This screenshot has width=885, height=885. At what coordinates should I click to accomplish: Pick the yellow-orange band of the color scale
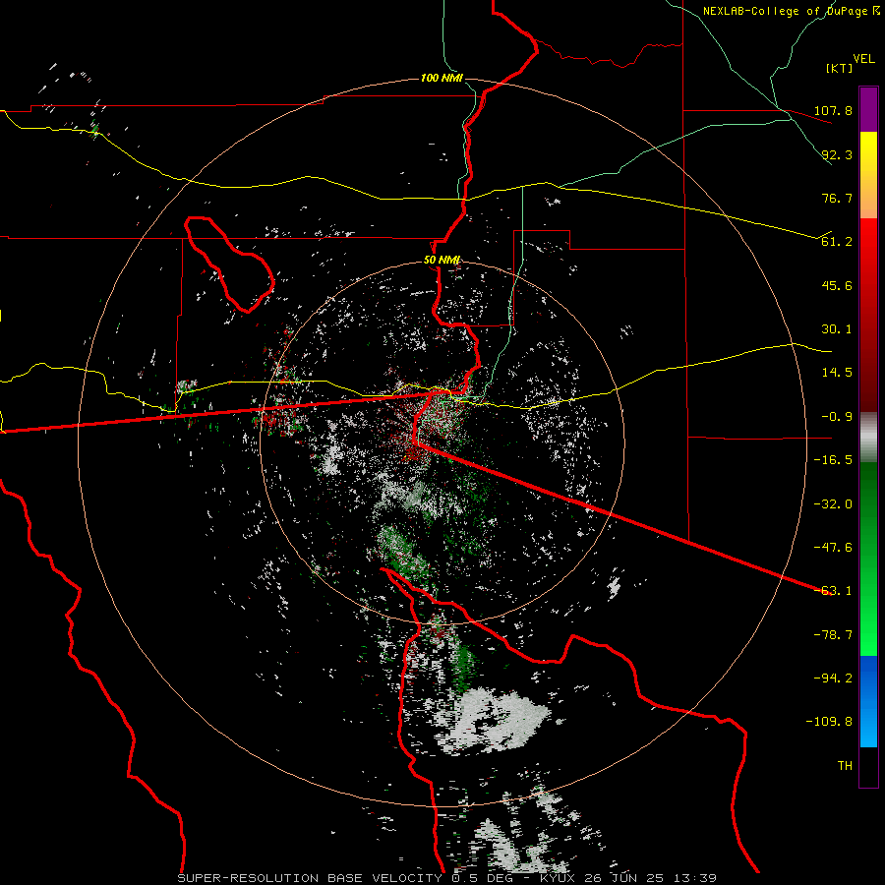(868, 175)
